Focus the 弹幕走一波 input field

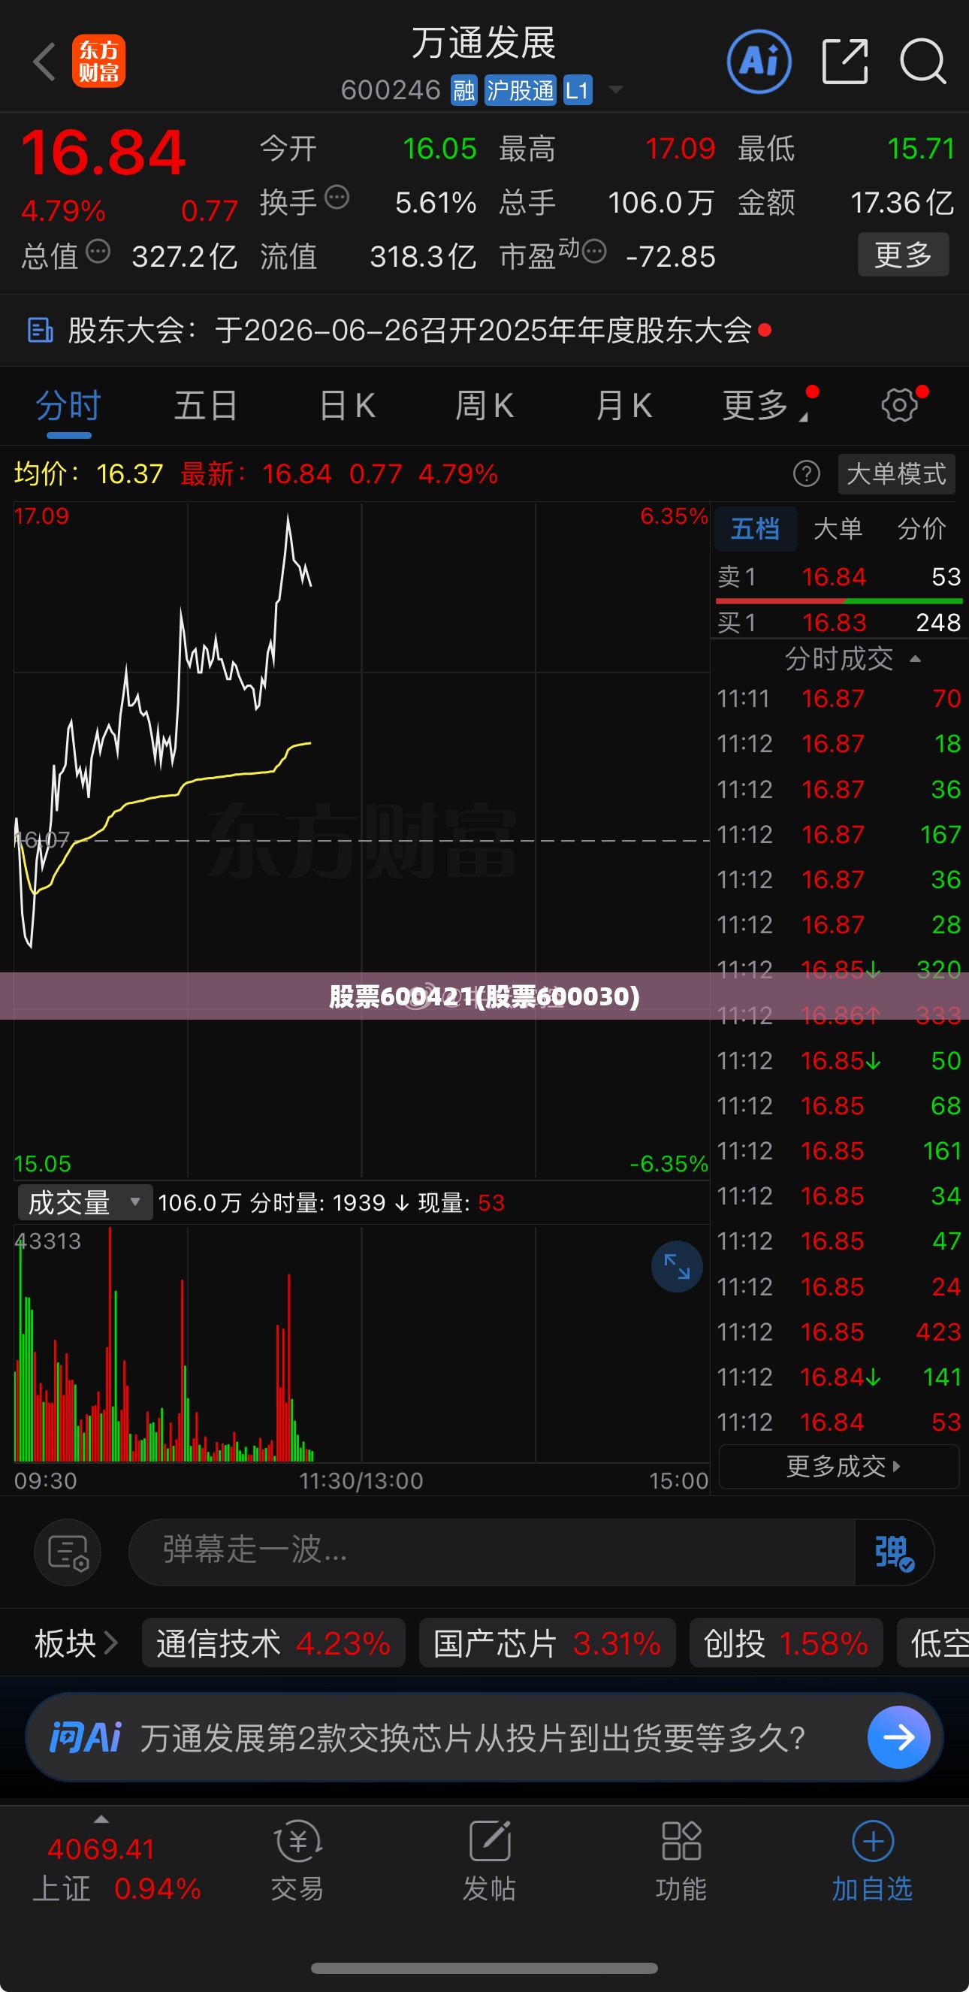click(x=491, y=1552)
